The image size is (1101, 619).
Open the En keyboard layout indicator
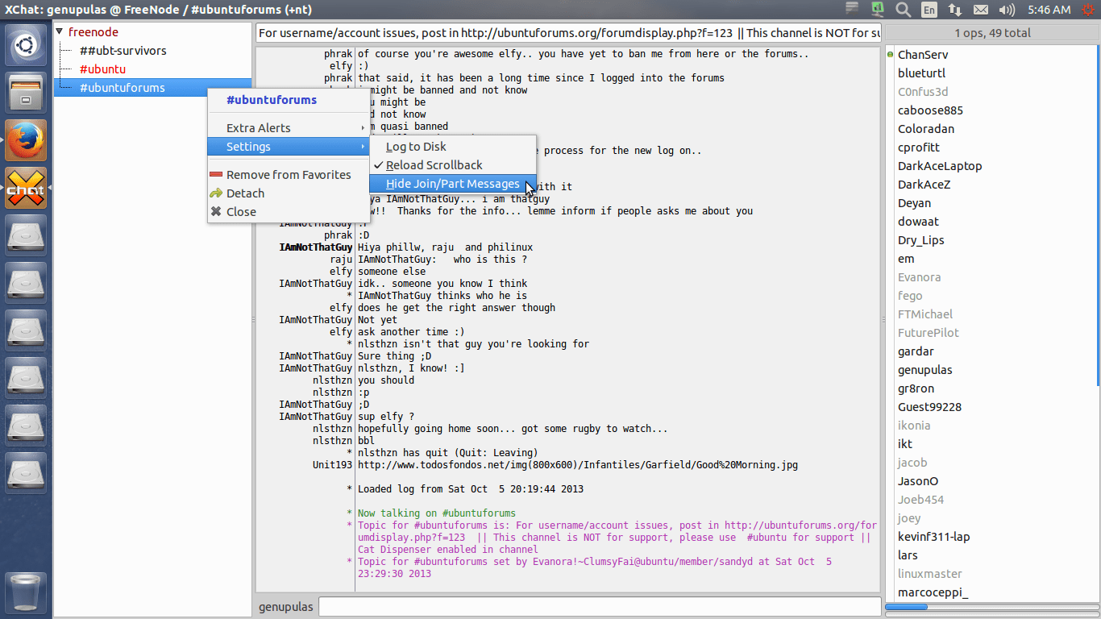click(x=929, y=10)
